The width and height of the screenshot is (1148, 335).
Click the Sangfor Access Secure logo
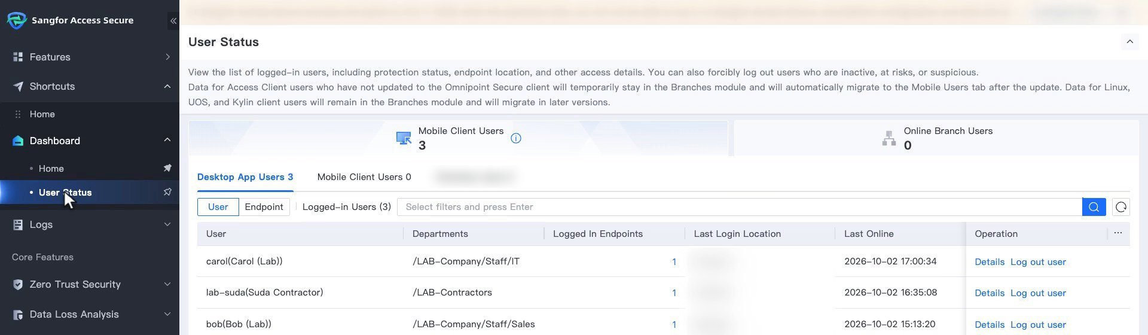click(17, 20)
